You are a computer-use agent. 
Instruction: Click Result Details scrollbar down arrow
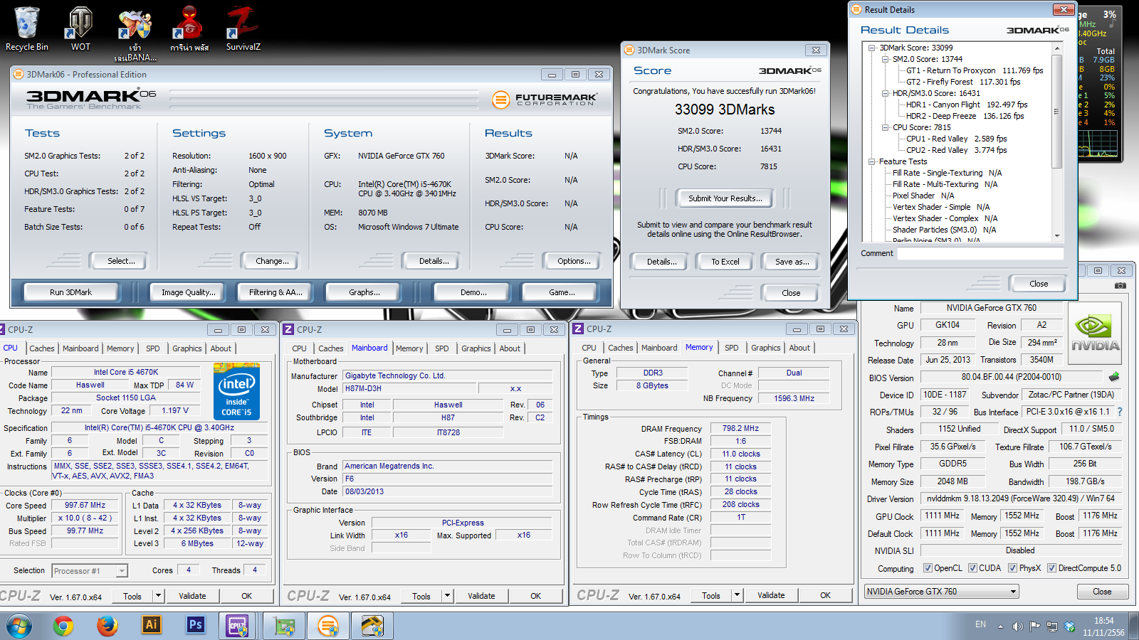coord(1057,235)
